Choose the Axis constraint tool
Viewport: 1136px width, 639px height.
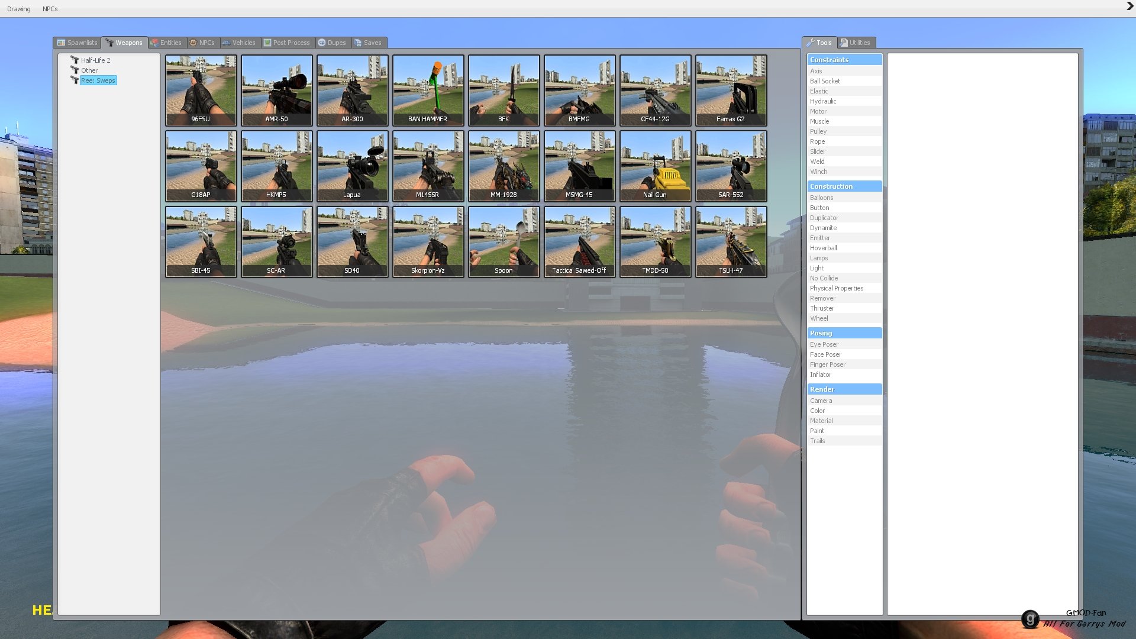click(844, 71)
